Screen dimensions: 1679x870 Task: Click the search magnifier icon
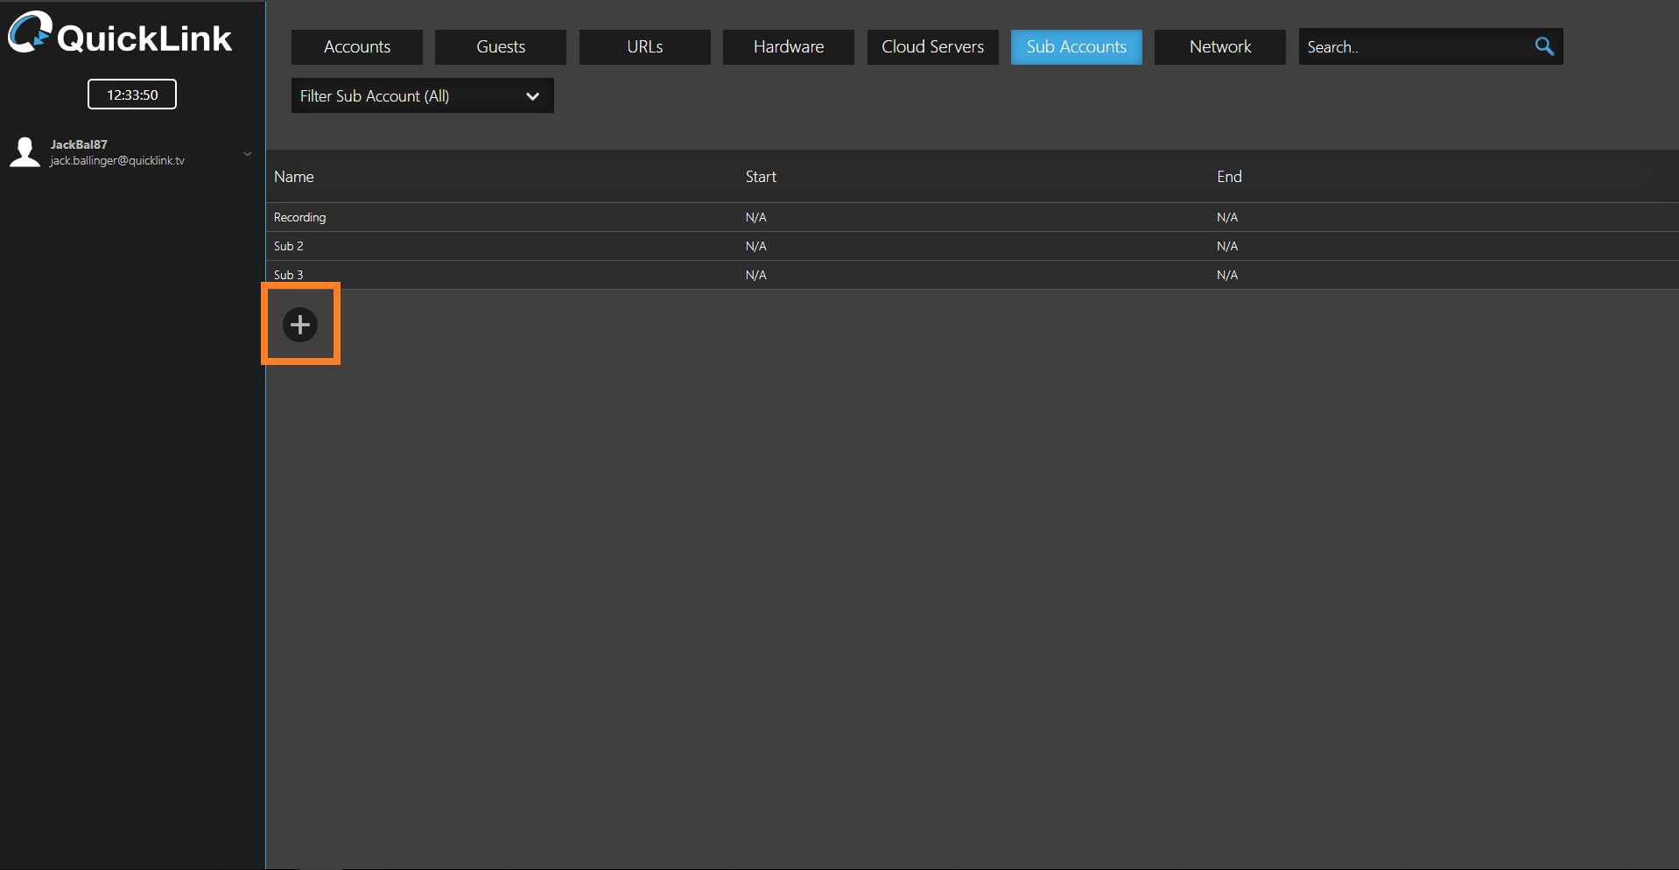(1544, 46)
